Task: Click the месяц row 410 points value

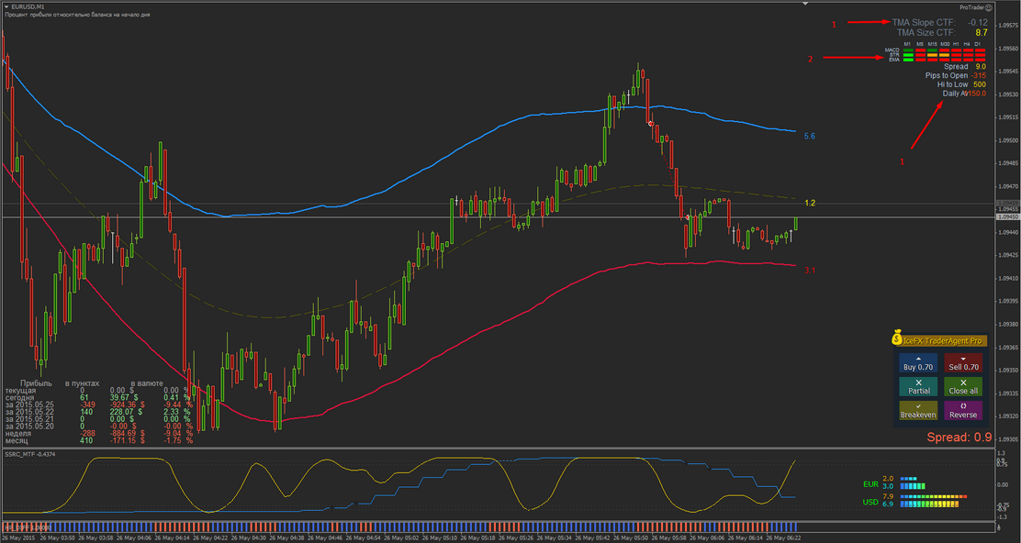Action: [86, 440]
